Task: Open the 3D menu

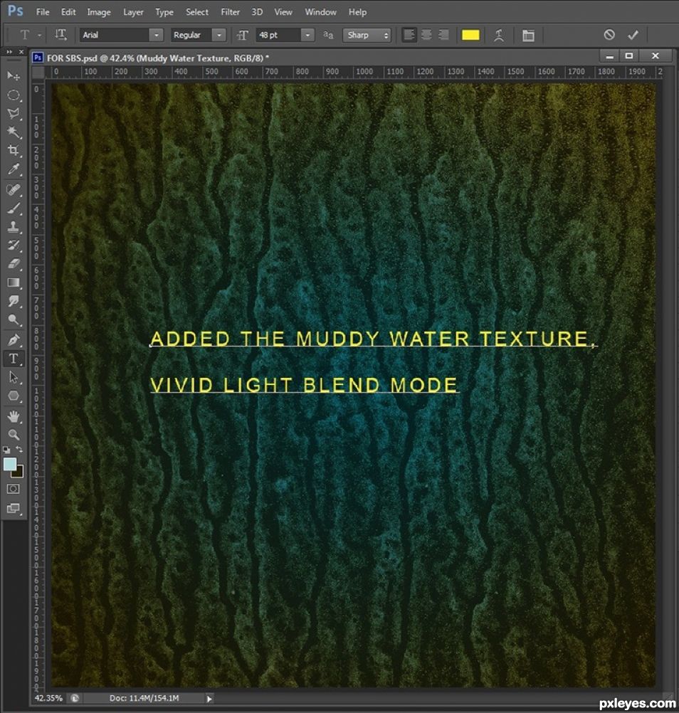Action: click(257, 12)
